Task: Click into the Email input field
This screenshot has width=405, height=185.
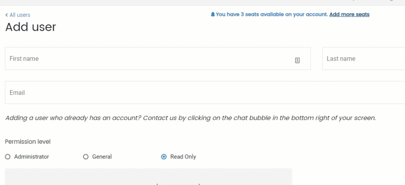Action: coord(198,93)
